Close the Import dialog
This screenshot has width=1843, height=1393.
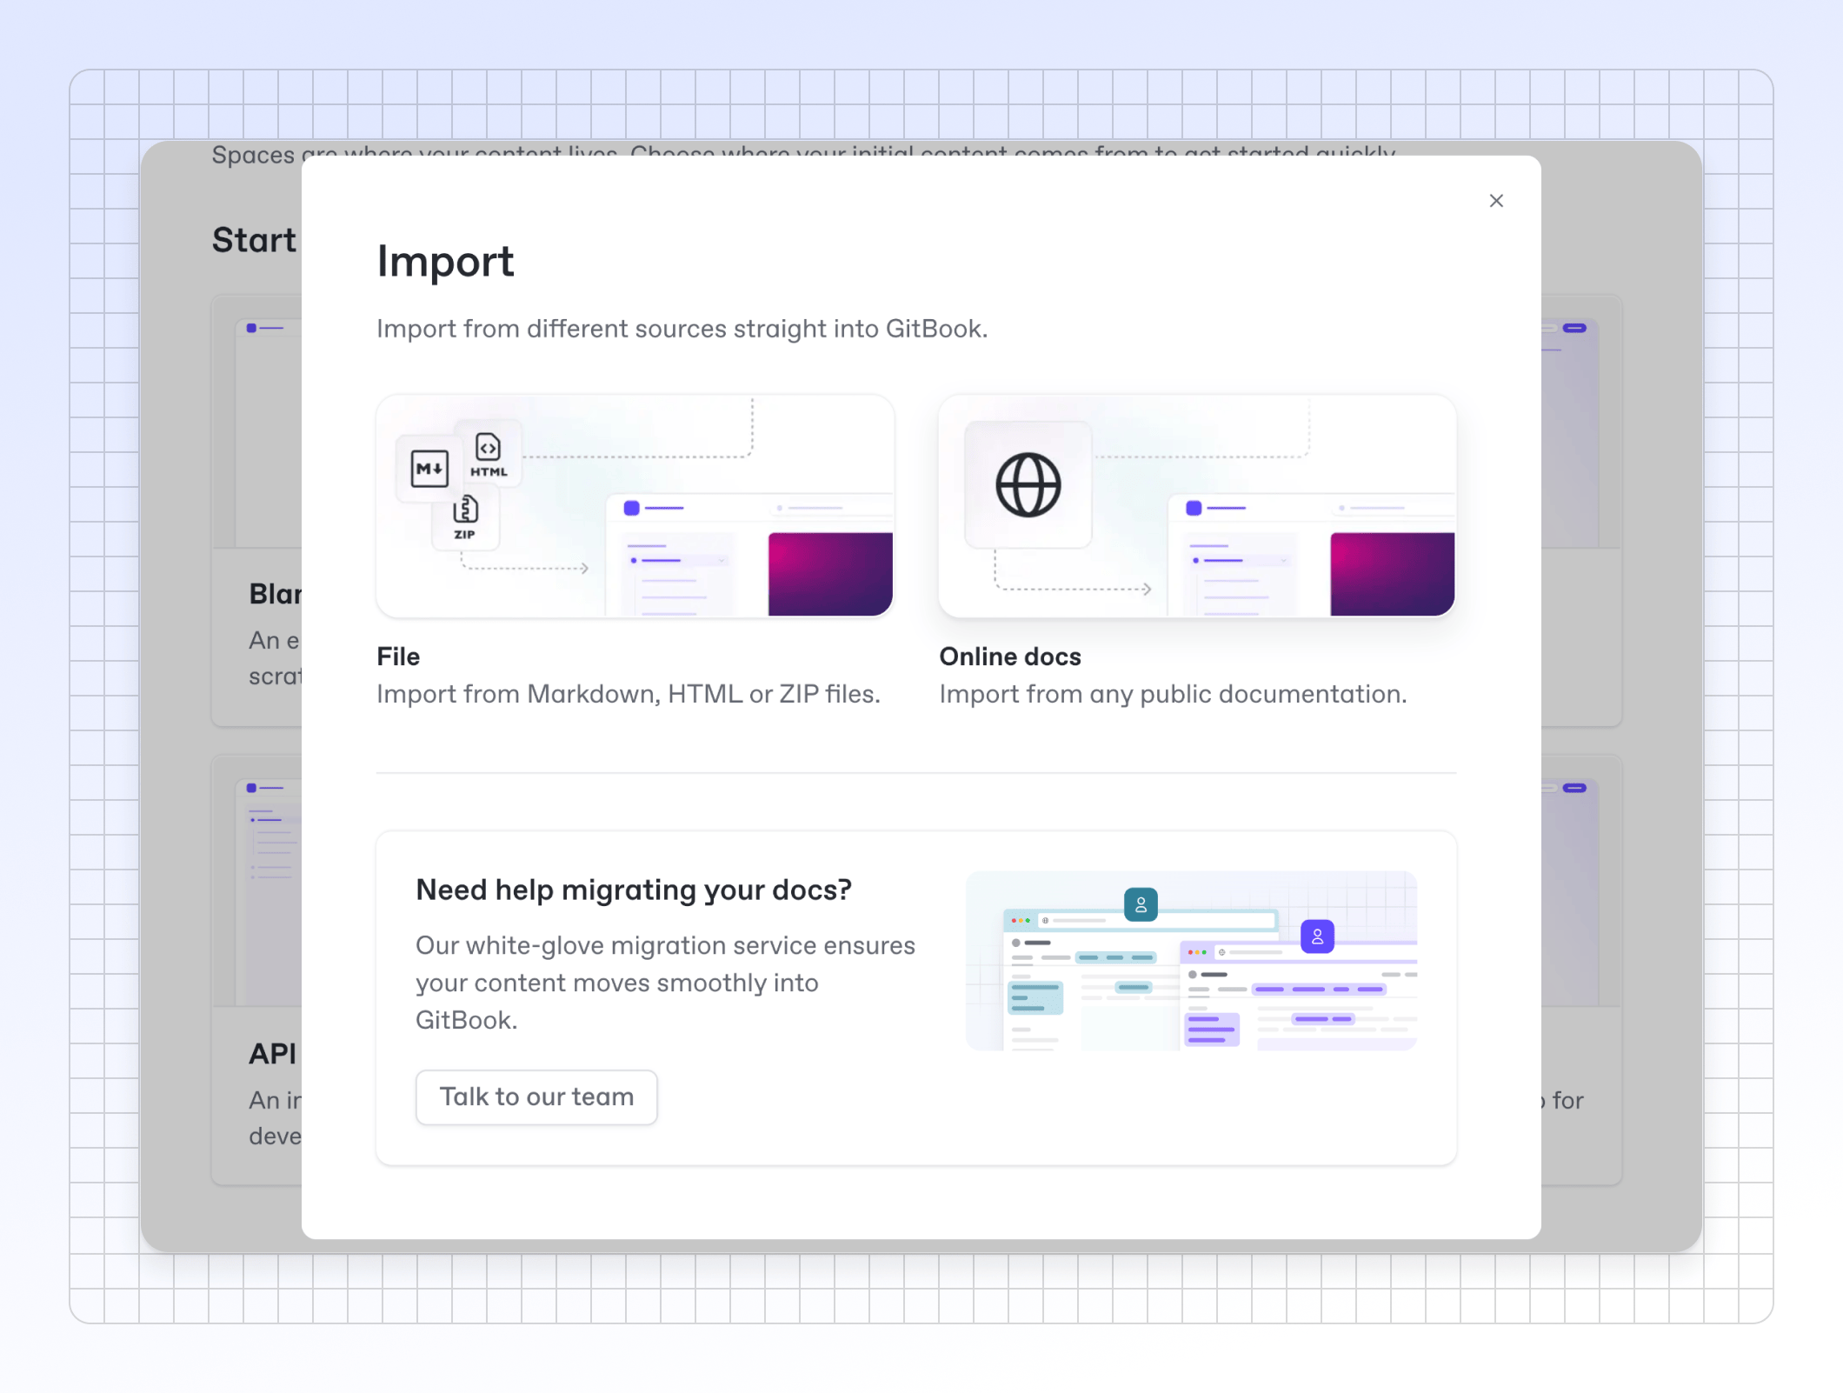pyautogui.click(x=1495, y=201)
